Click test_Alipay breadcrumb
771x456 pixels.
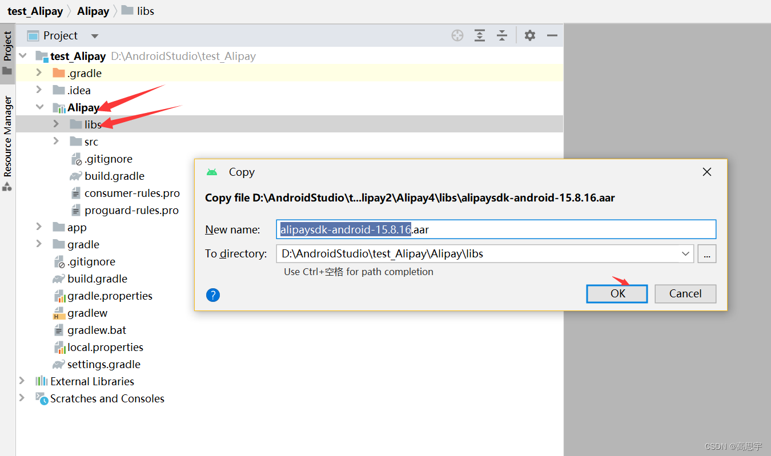click(35, 11)
